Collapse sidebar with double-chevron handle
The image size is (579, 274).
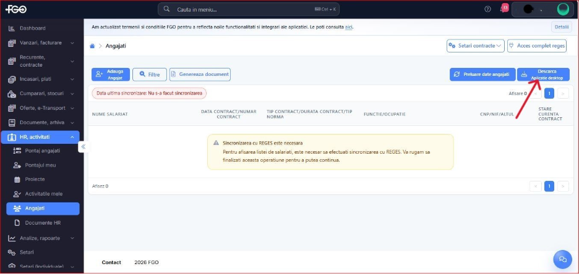pyautogui.click(x=83, y=147)
